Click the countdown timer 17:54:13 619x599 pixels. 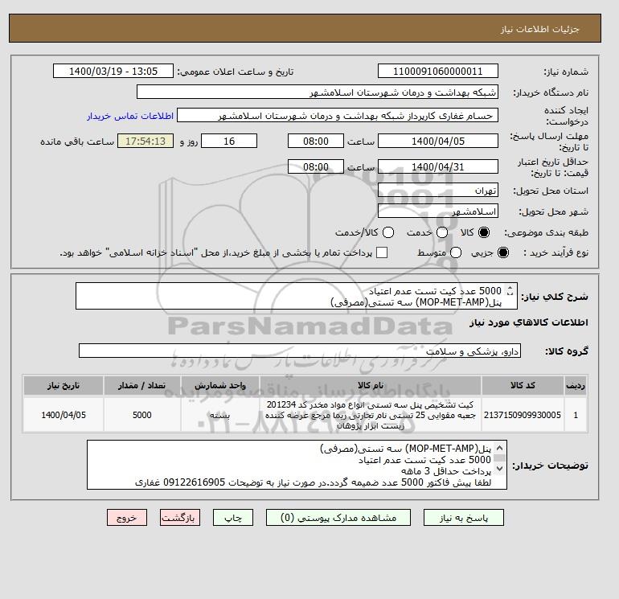[146, 141]
